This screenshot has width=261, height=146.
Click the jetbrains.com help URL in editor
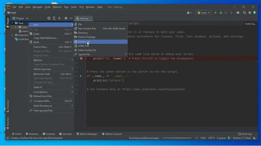(153, 89)
